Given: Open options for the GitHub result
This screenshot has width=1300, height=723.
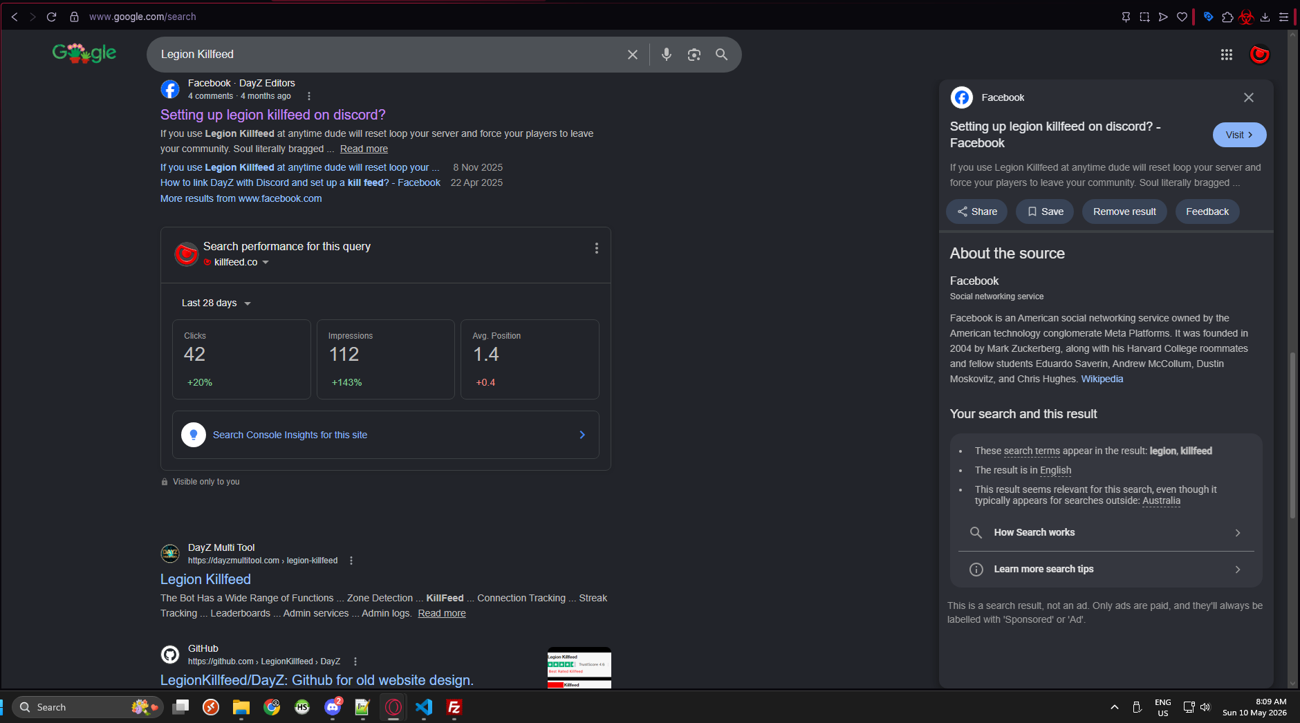Looking at the screenshot, I should 355,661.
